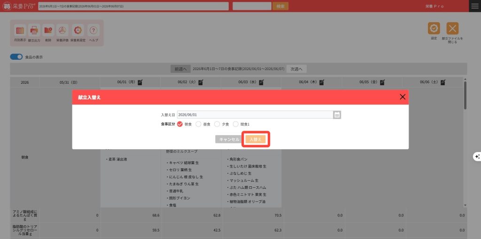The image size is (481, 239).
Task: Select the 間食1 meal radio button
Action: pos(236,124)
